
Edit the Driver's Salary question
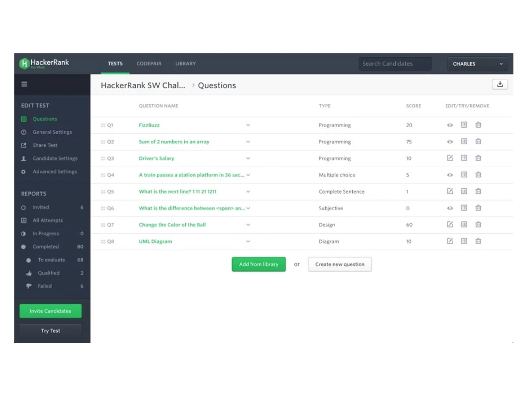[x=450, y=158]
